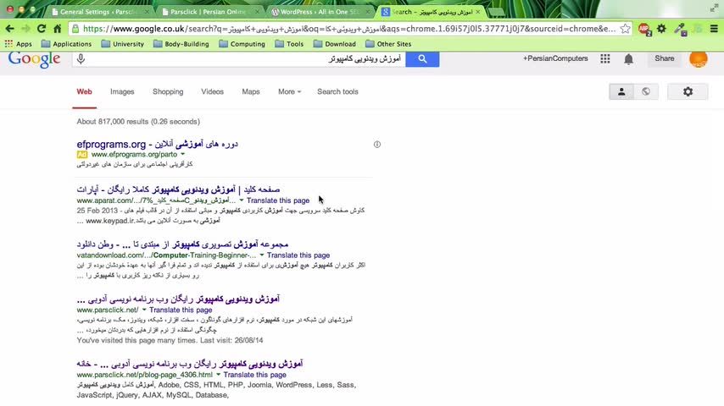Click the +PersianComputers profile link
This screenshot has height=406, width=724.
coord(555,58)
